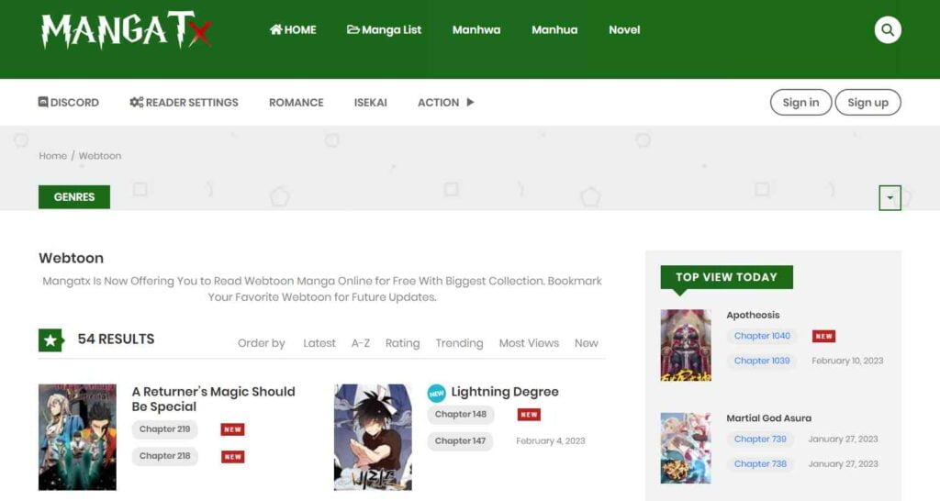Image resolution: width=940 pixels, height=501 pixels.
Task: Click the green GENRES button
Action: click(74, 197)
